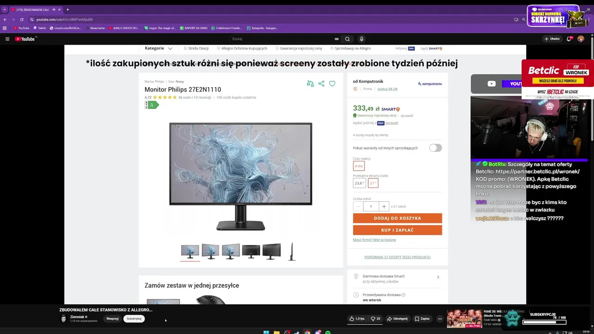The width and height of the screenshot is (594, 334).
Task: Open the Twitch bookmark
Action: coord(39,28)
